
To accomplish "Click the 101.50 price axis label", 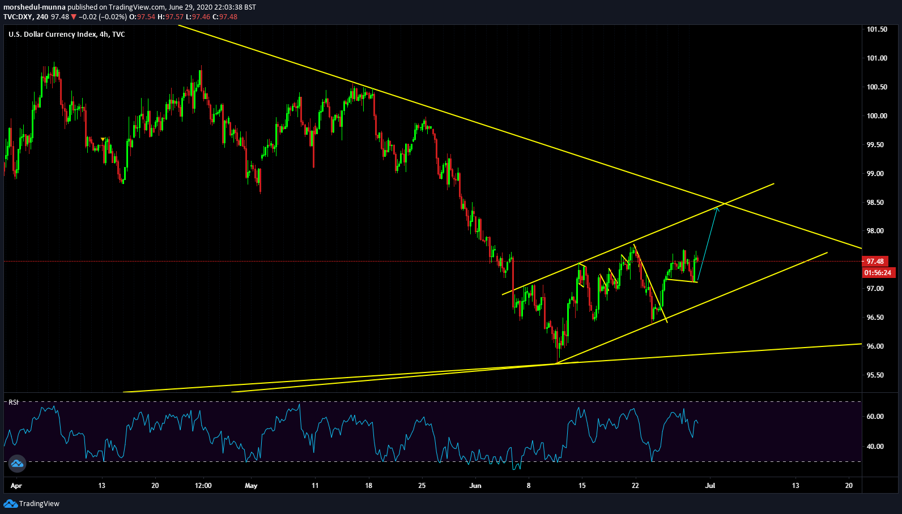I will tap(877, 29).
